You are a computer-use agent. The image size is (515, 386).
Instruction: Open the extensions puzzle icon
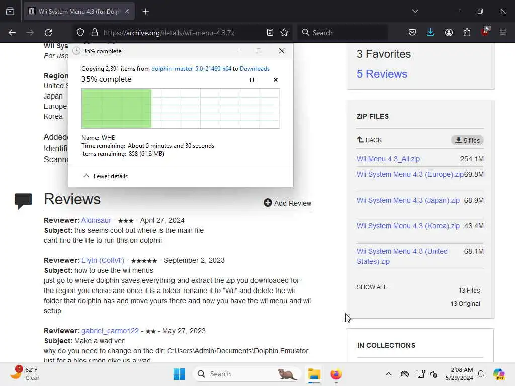coord(467,33)
